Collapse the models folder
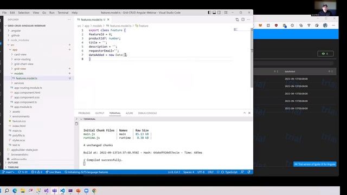 [x=19, y=74]
